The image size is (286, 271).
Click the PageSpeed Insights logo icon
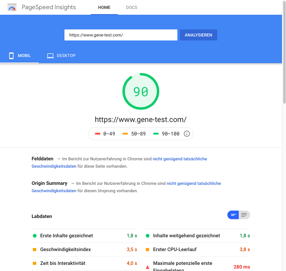[x=12, y=7]
